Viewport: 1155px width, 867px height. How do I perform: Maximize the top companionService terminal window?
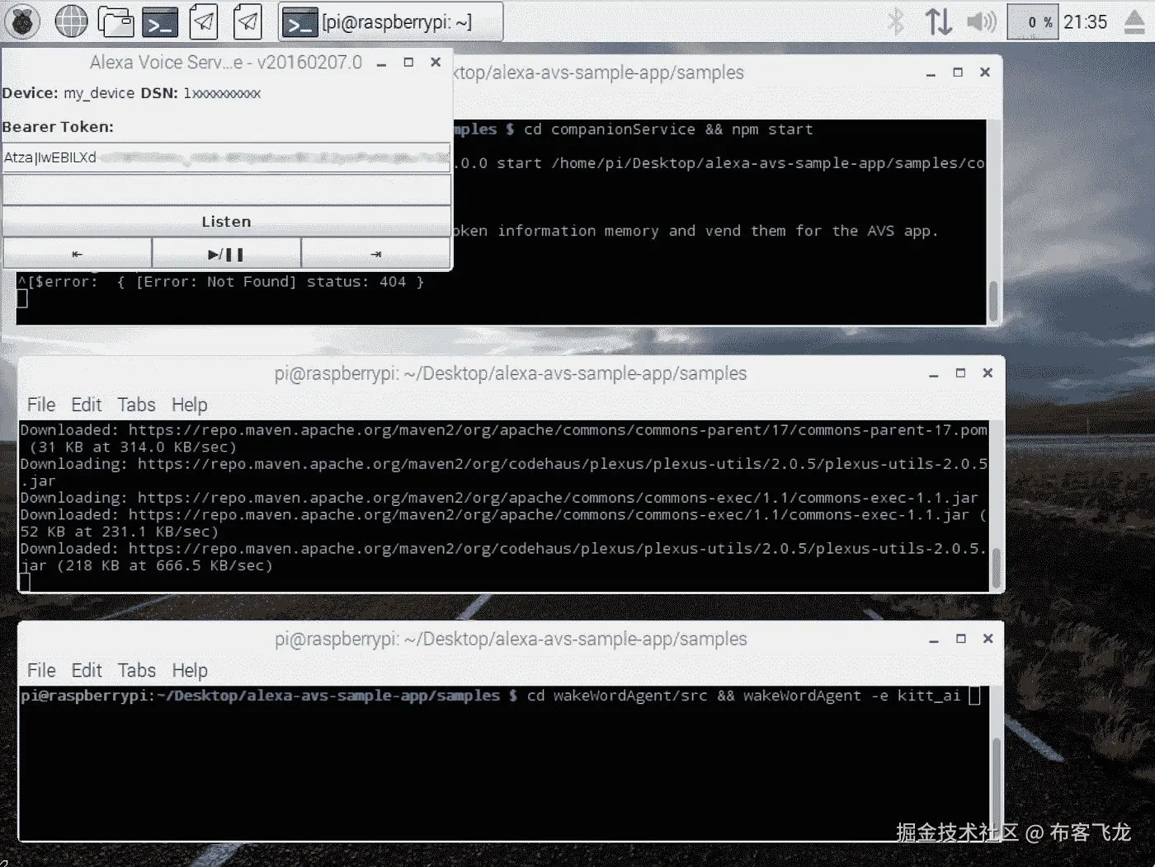[958, 73]
